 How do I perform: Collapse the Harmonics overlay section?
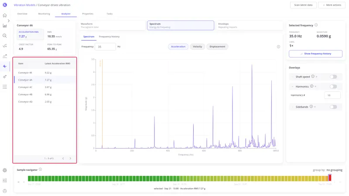[x=292, y=87]
